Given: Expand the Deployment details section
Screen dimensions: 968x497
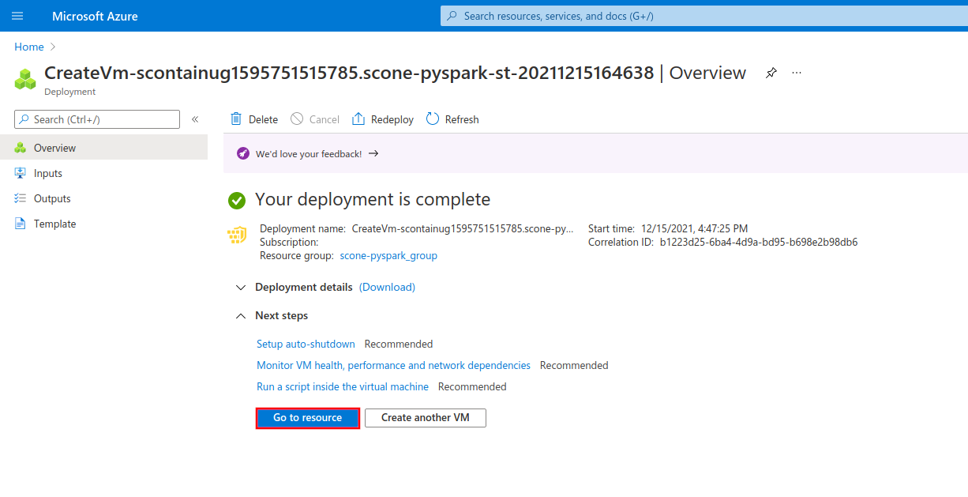Looking at the screenshot, I should pyautogui.click(x=240, y=288).
